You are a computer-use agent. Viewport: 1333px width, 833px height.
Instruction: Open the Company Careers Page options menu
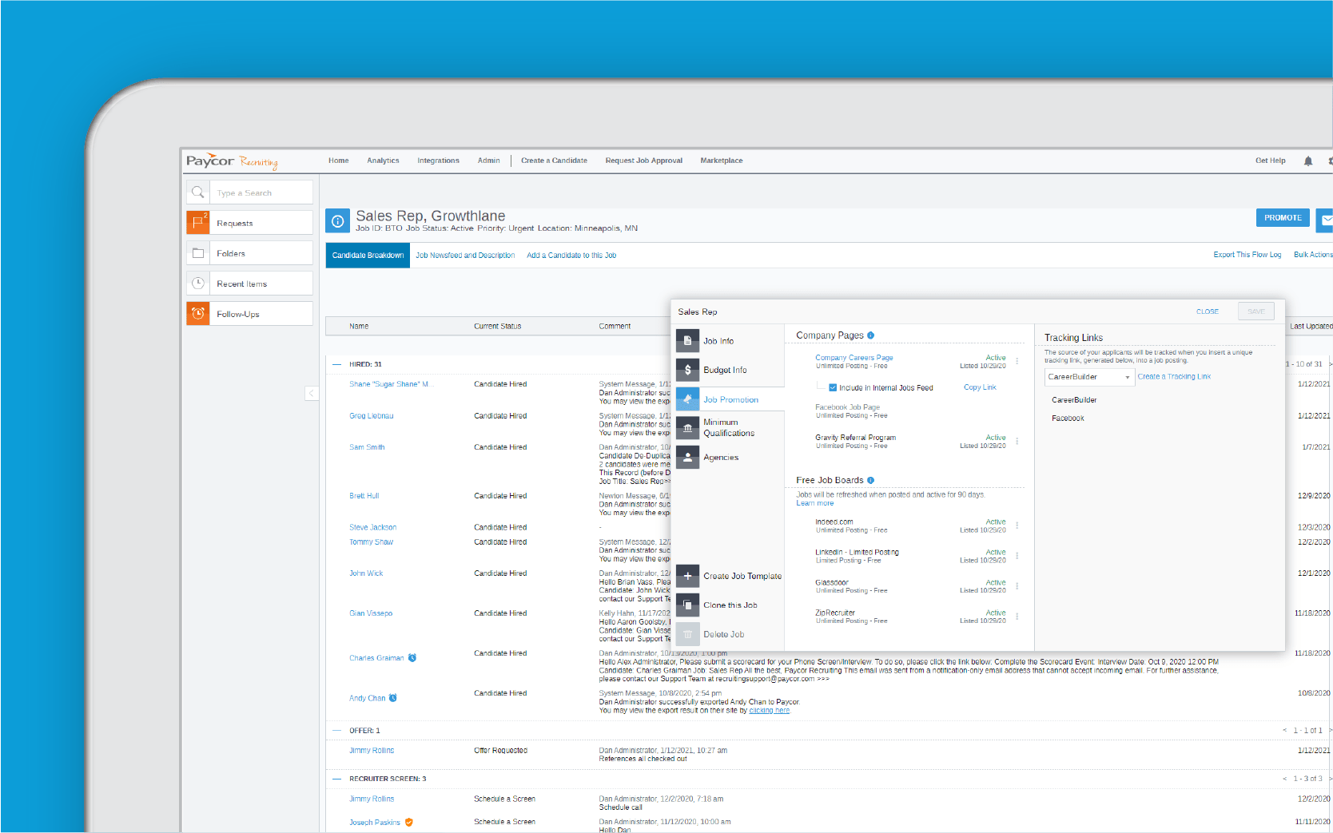pos(1017,361)
